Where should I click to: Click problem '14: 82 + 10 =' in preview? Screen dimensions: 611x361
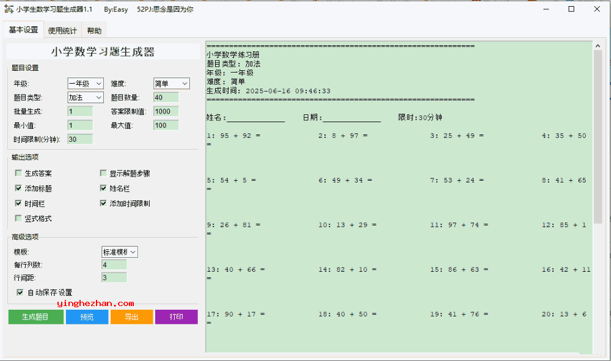(348, 270)
